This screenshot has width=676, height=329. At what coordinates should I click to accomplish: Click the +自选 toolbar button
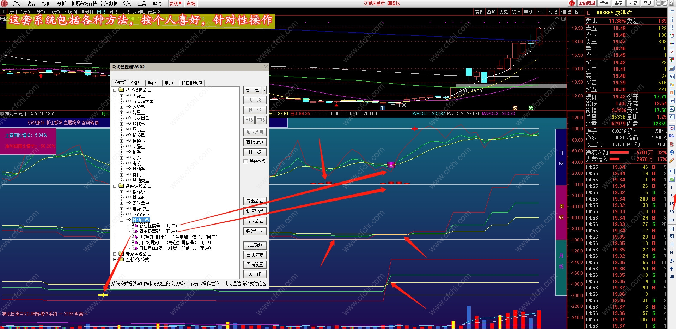pos(566,12)
